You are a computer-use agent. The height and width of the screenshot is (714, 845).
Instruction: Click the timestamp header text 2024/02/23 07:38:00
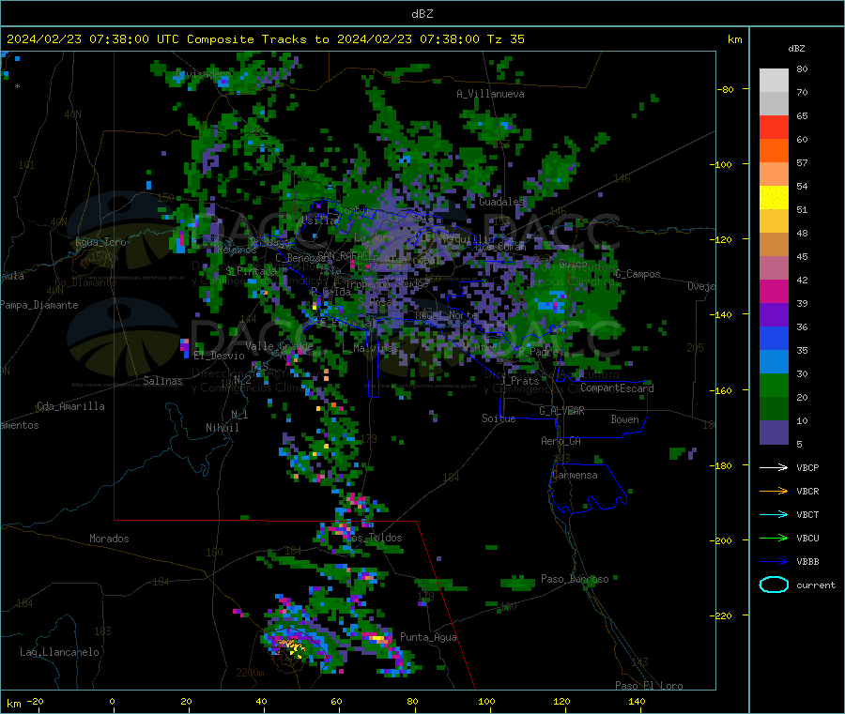[78, 39]
